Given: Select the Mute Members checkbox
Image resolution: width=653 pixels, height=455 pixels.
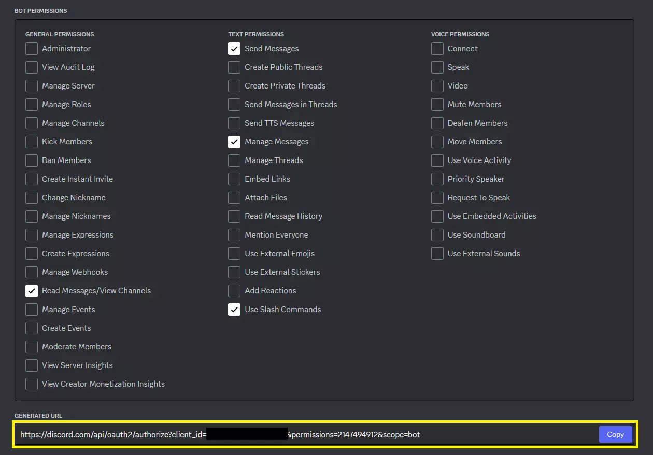Looking at the screenshot, I should pos(437,105).
